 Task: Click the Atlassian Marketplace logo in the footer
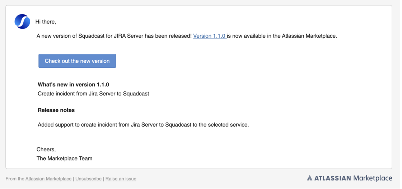pyautogui.click(x=350, y=178)
